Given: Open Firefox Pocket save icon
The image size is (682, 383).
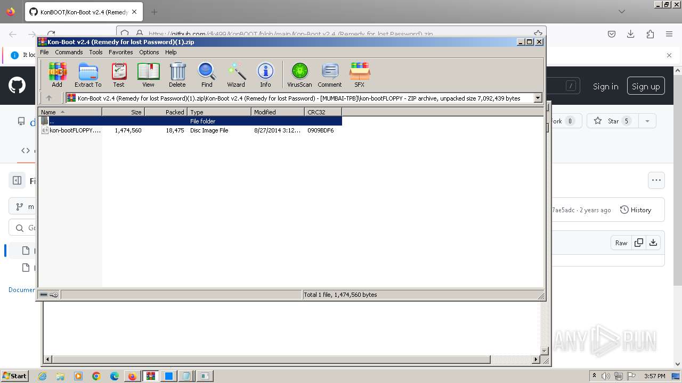Looking at the screenshot, I should (612, 34).
